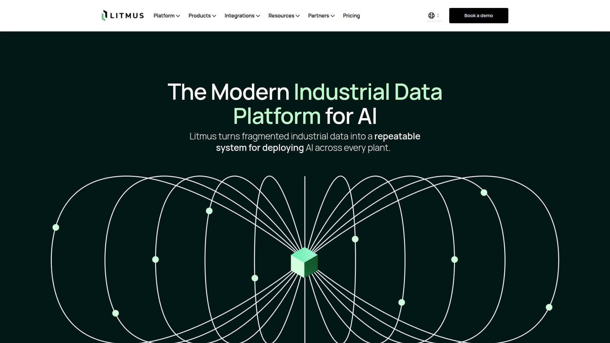
Task: Click the Litmus logo
Action: coord(123,16)
